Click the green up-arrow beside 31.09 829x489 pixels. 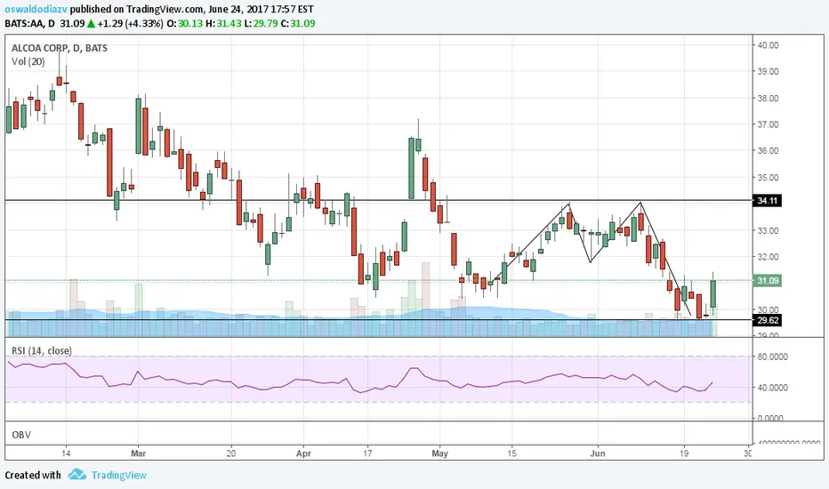click(91, 23)
